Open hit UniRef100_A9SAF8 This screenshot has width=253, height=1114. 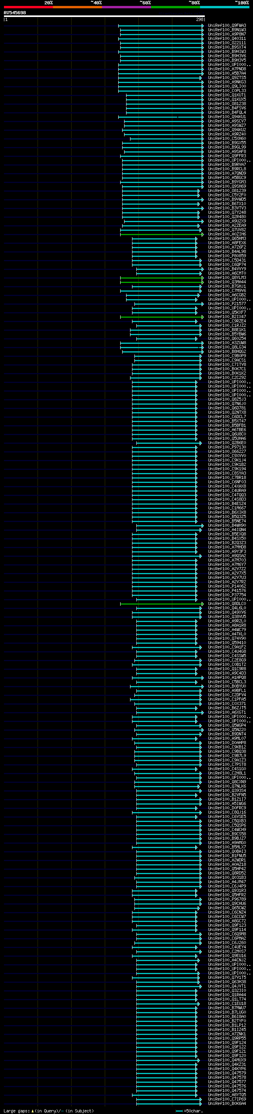click(x=227, y=151)
